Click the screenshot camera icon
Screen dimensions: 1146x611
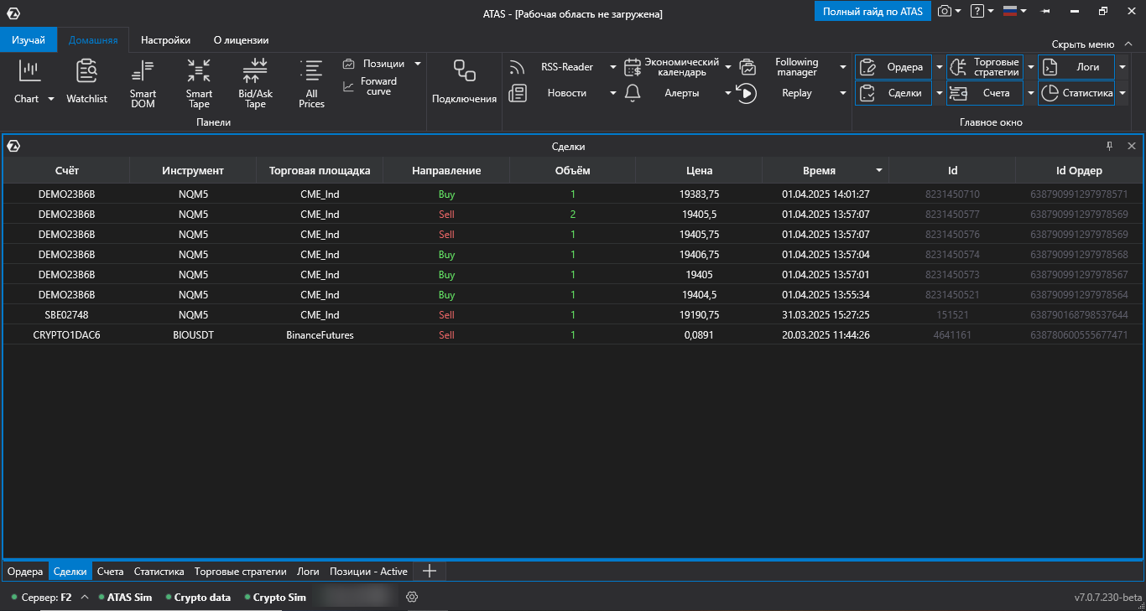tap(945, 11)
